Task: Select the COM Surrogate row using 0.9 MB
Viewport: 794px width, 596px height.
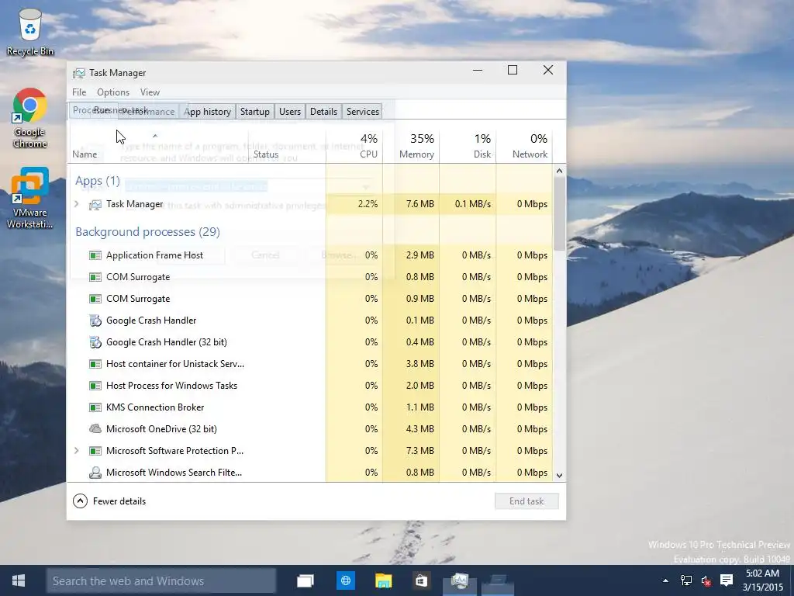Action: [309, 299]
